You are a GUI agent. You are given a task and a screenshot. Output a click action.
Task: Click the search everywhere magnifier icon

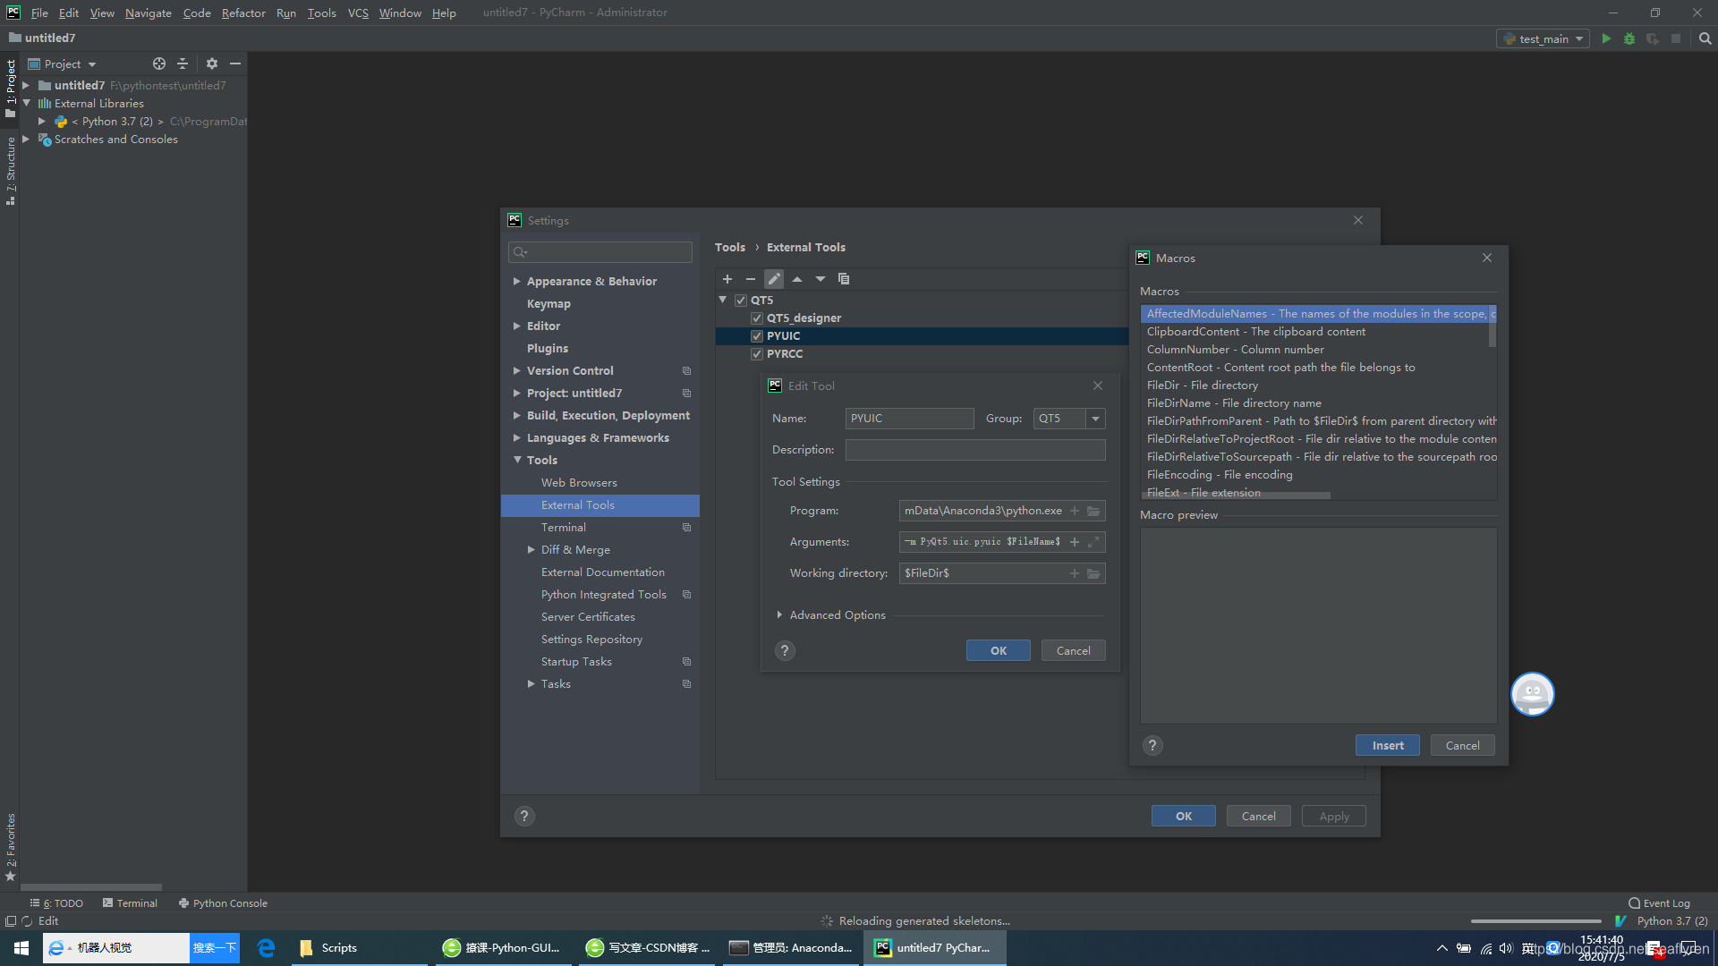click(x=1705, y=38)
